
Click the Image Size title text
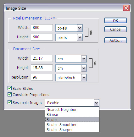(16, 8)
